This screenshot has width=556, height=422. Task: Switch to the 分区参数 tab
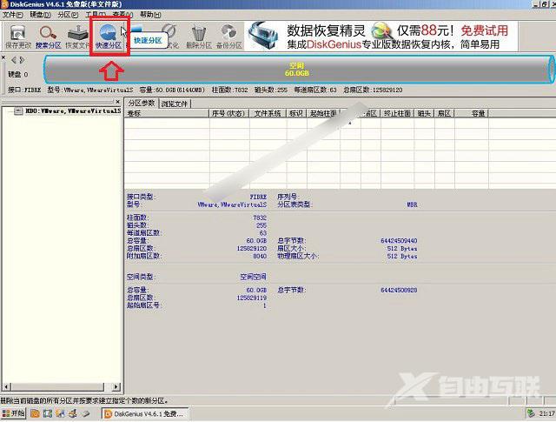pos(142,103)
